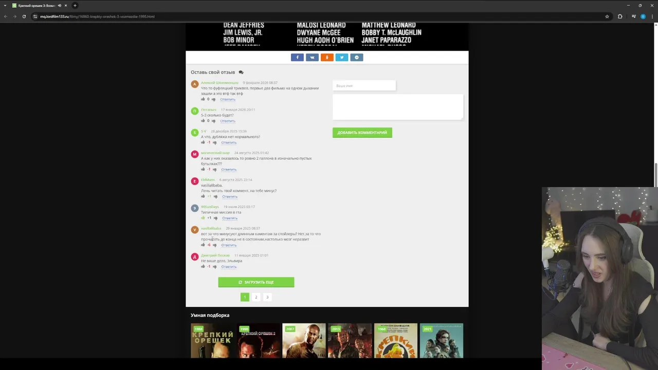Open the tab search dropdown arrow

pyautogui.click(x=5, y=5)
